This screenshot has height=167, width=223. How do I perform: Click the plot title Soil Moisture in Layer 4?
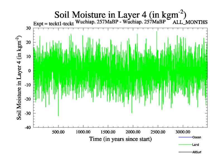tap(120, 14)
